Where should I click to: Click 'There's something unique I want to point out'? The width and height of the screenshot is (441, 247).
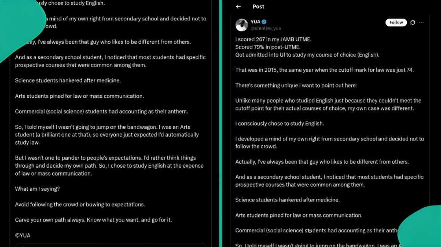296,85
